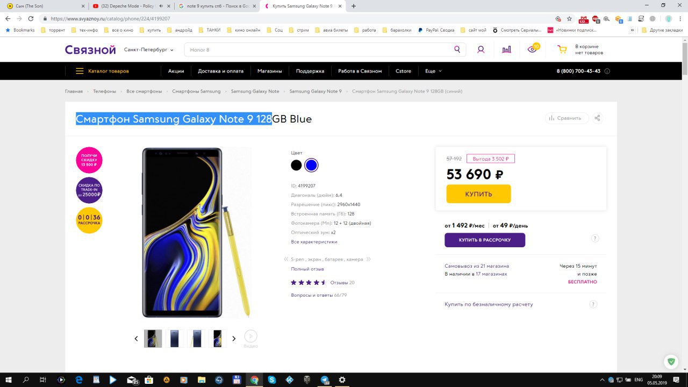Screen dimensions: 688x387
Task: Click the help question mark near installment button
Action: (x=595, y=238)
